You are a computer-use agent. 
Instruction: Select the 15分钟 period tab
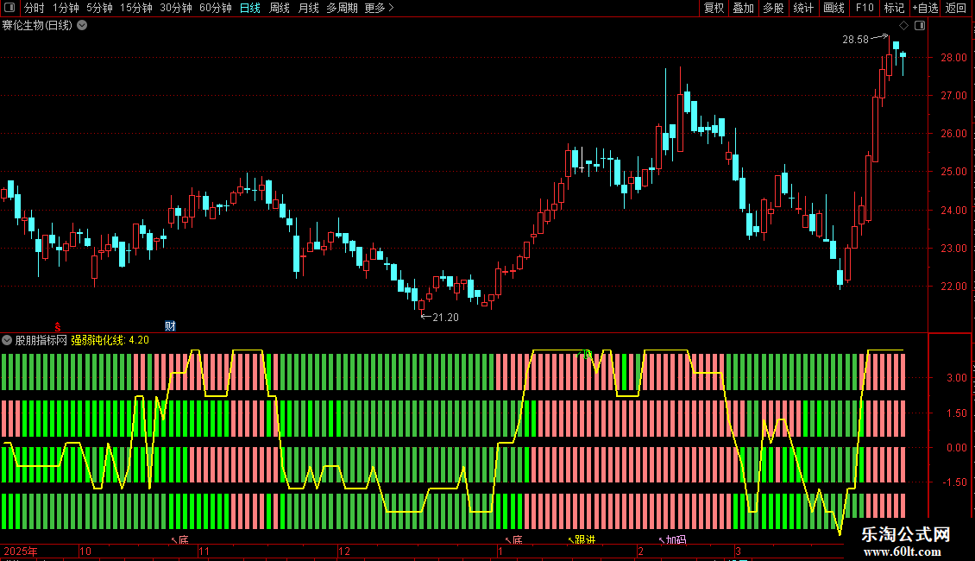(136, 8)
